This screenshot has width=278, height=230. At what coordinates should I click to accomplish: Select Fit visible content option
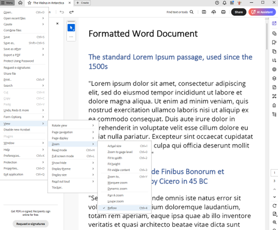pyautogui.click(x=125, y=170)
